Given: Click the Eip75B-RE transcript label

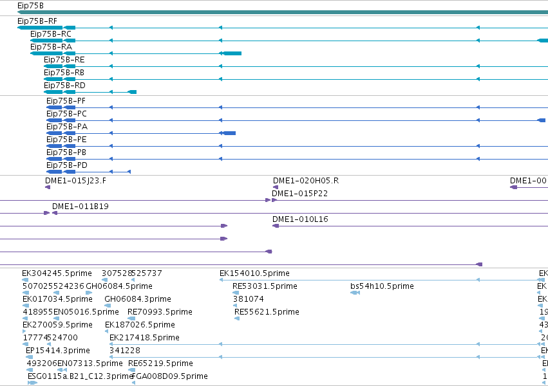Looking at the screenshot, I should [64, 60].
